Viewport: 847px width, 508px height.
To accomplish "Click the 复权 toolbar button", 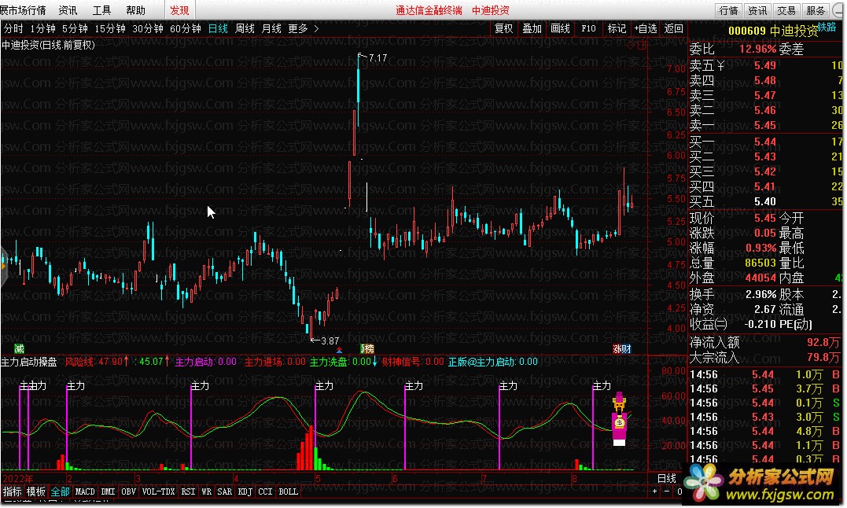I will 504,28.
